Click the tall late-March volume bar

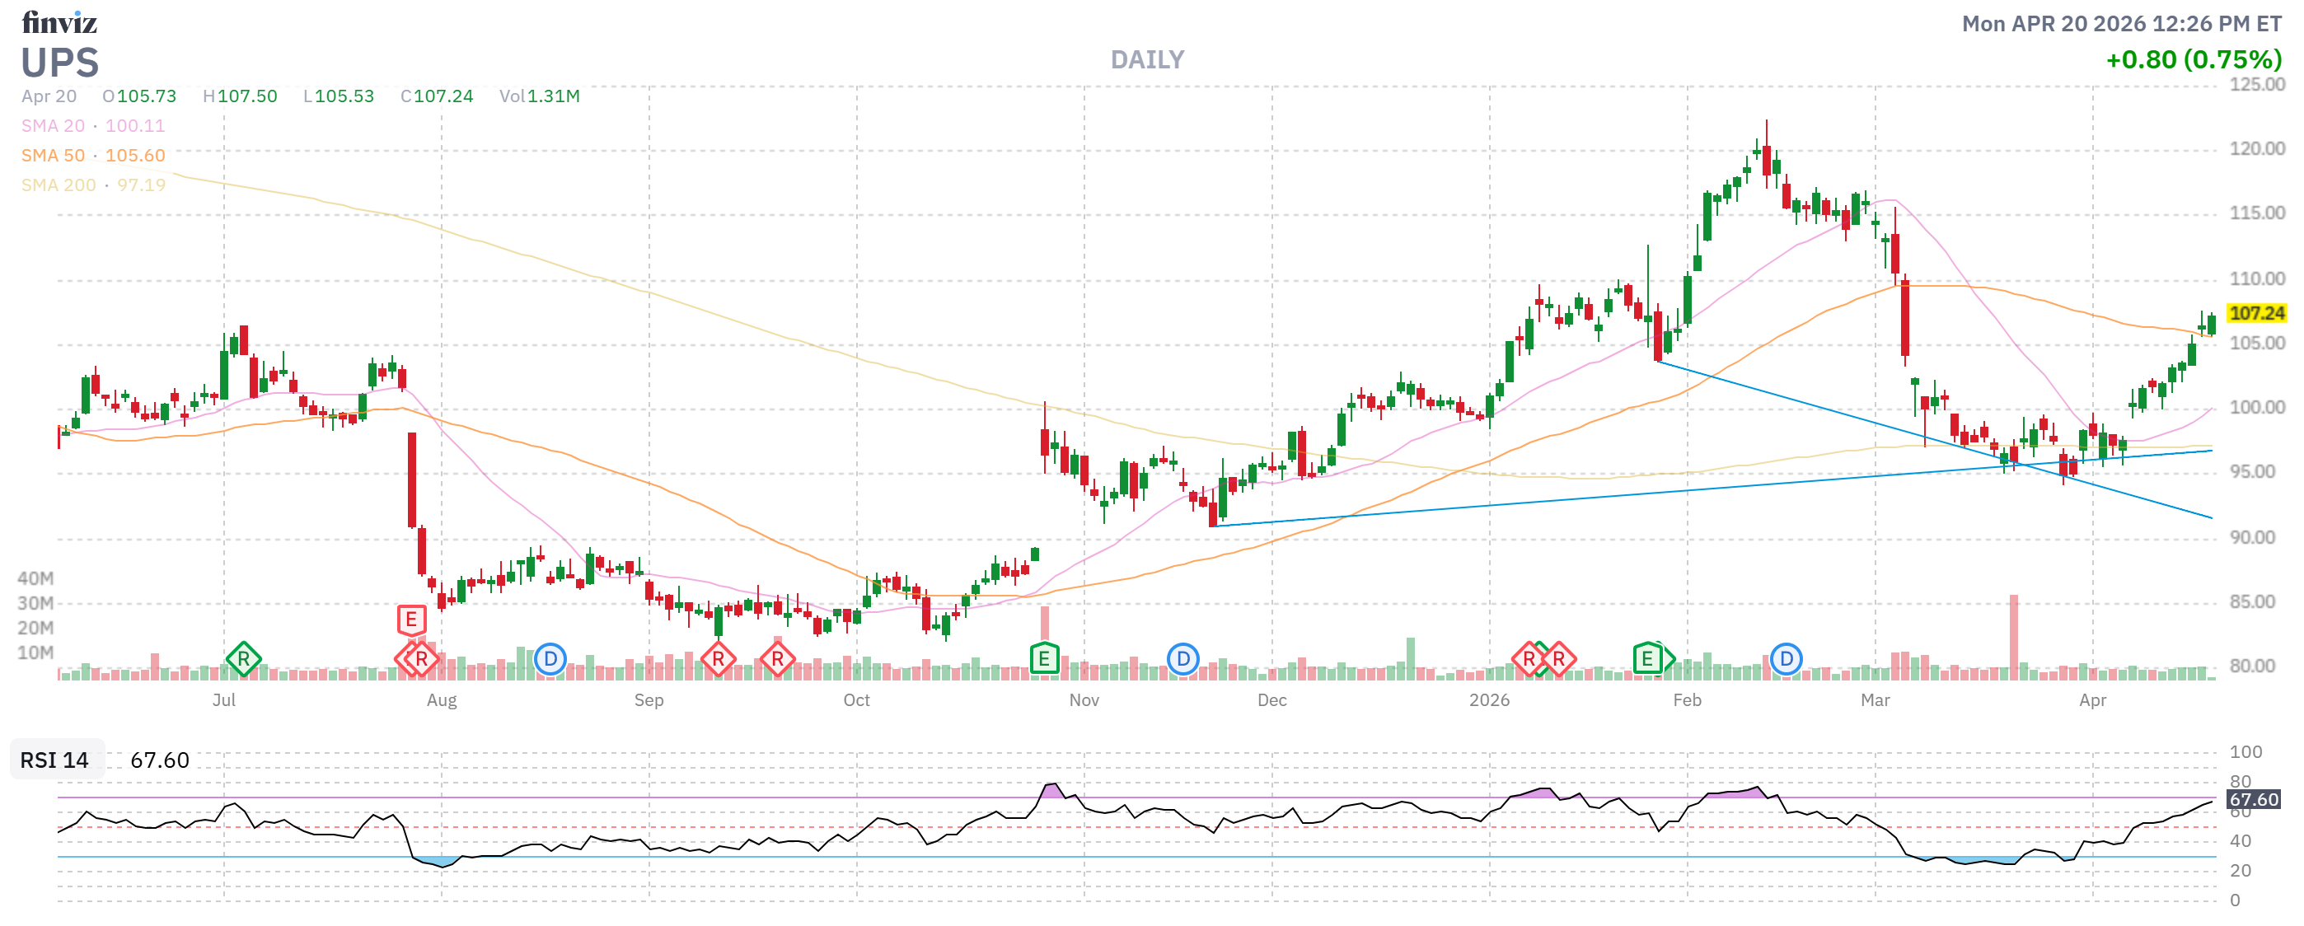pos(2013,636)
